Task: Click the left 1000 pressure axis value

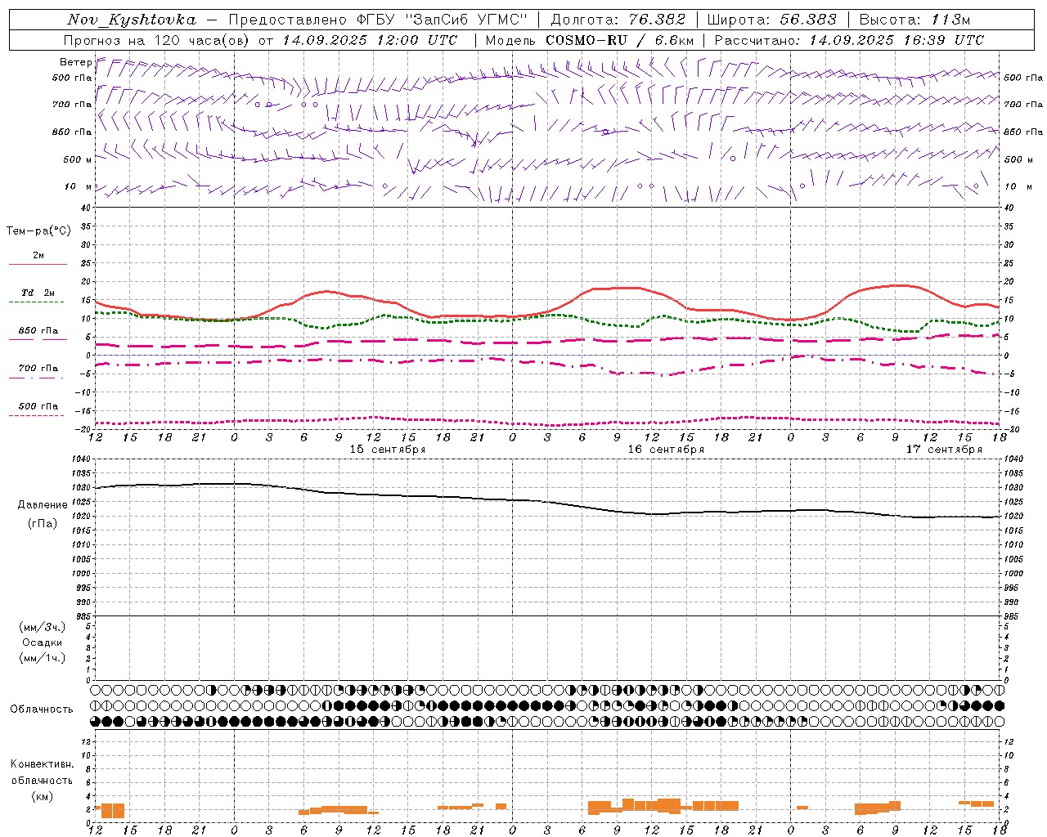Action: click(x=80, y=574)
